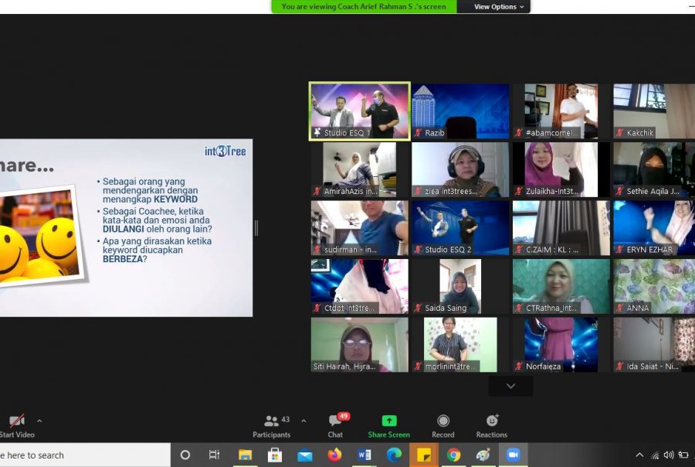Image resolution: width=695 pixels, height=467 pixels.
Task: Show hidden system tray icons
Action: click(x=639, y=455)
